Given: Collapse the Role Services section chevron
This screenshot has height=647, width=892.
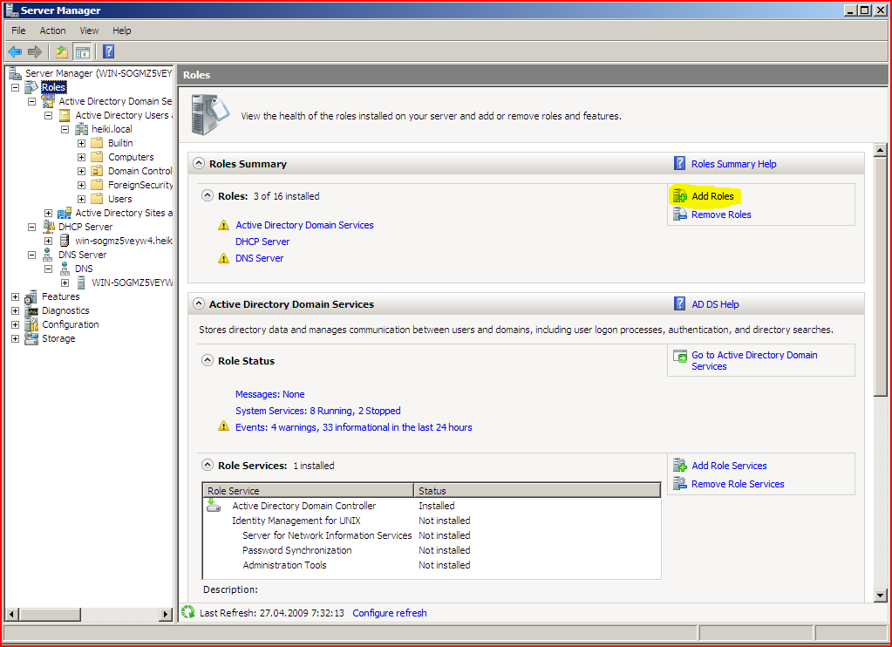Looking at the screenshot, I should point(208,465).
